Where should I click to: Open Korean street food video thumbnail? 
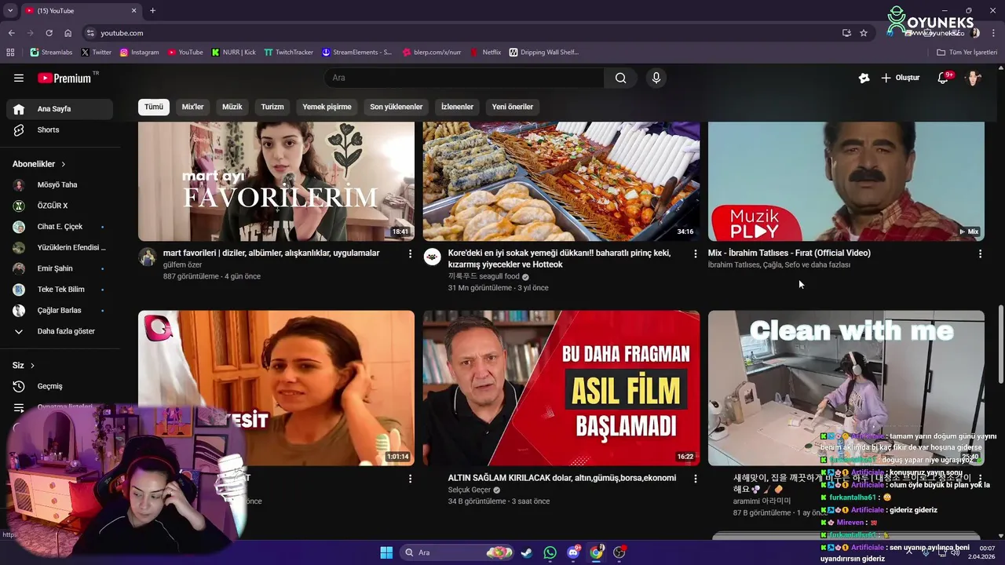(x=561, y=181)
